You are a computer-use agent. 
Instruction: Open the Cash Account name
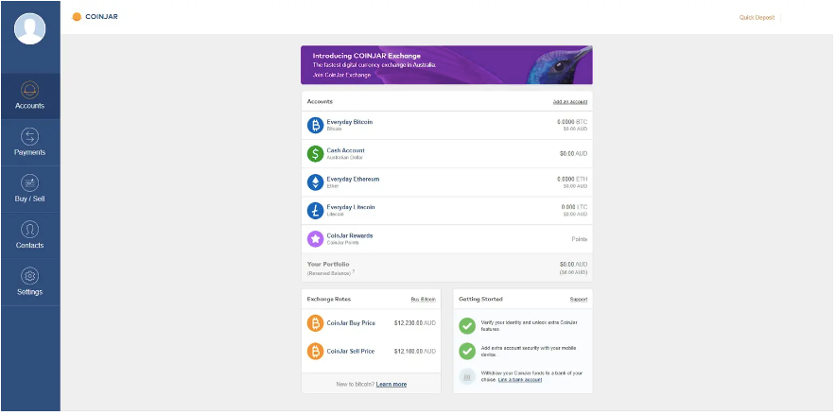pyautogui.click(x=345, y=150)
